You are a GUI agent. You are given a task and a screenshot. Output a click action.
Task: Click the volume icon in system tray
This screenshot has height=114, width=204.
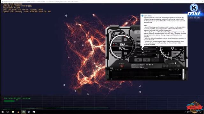(190, 112)
